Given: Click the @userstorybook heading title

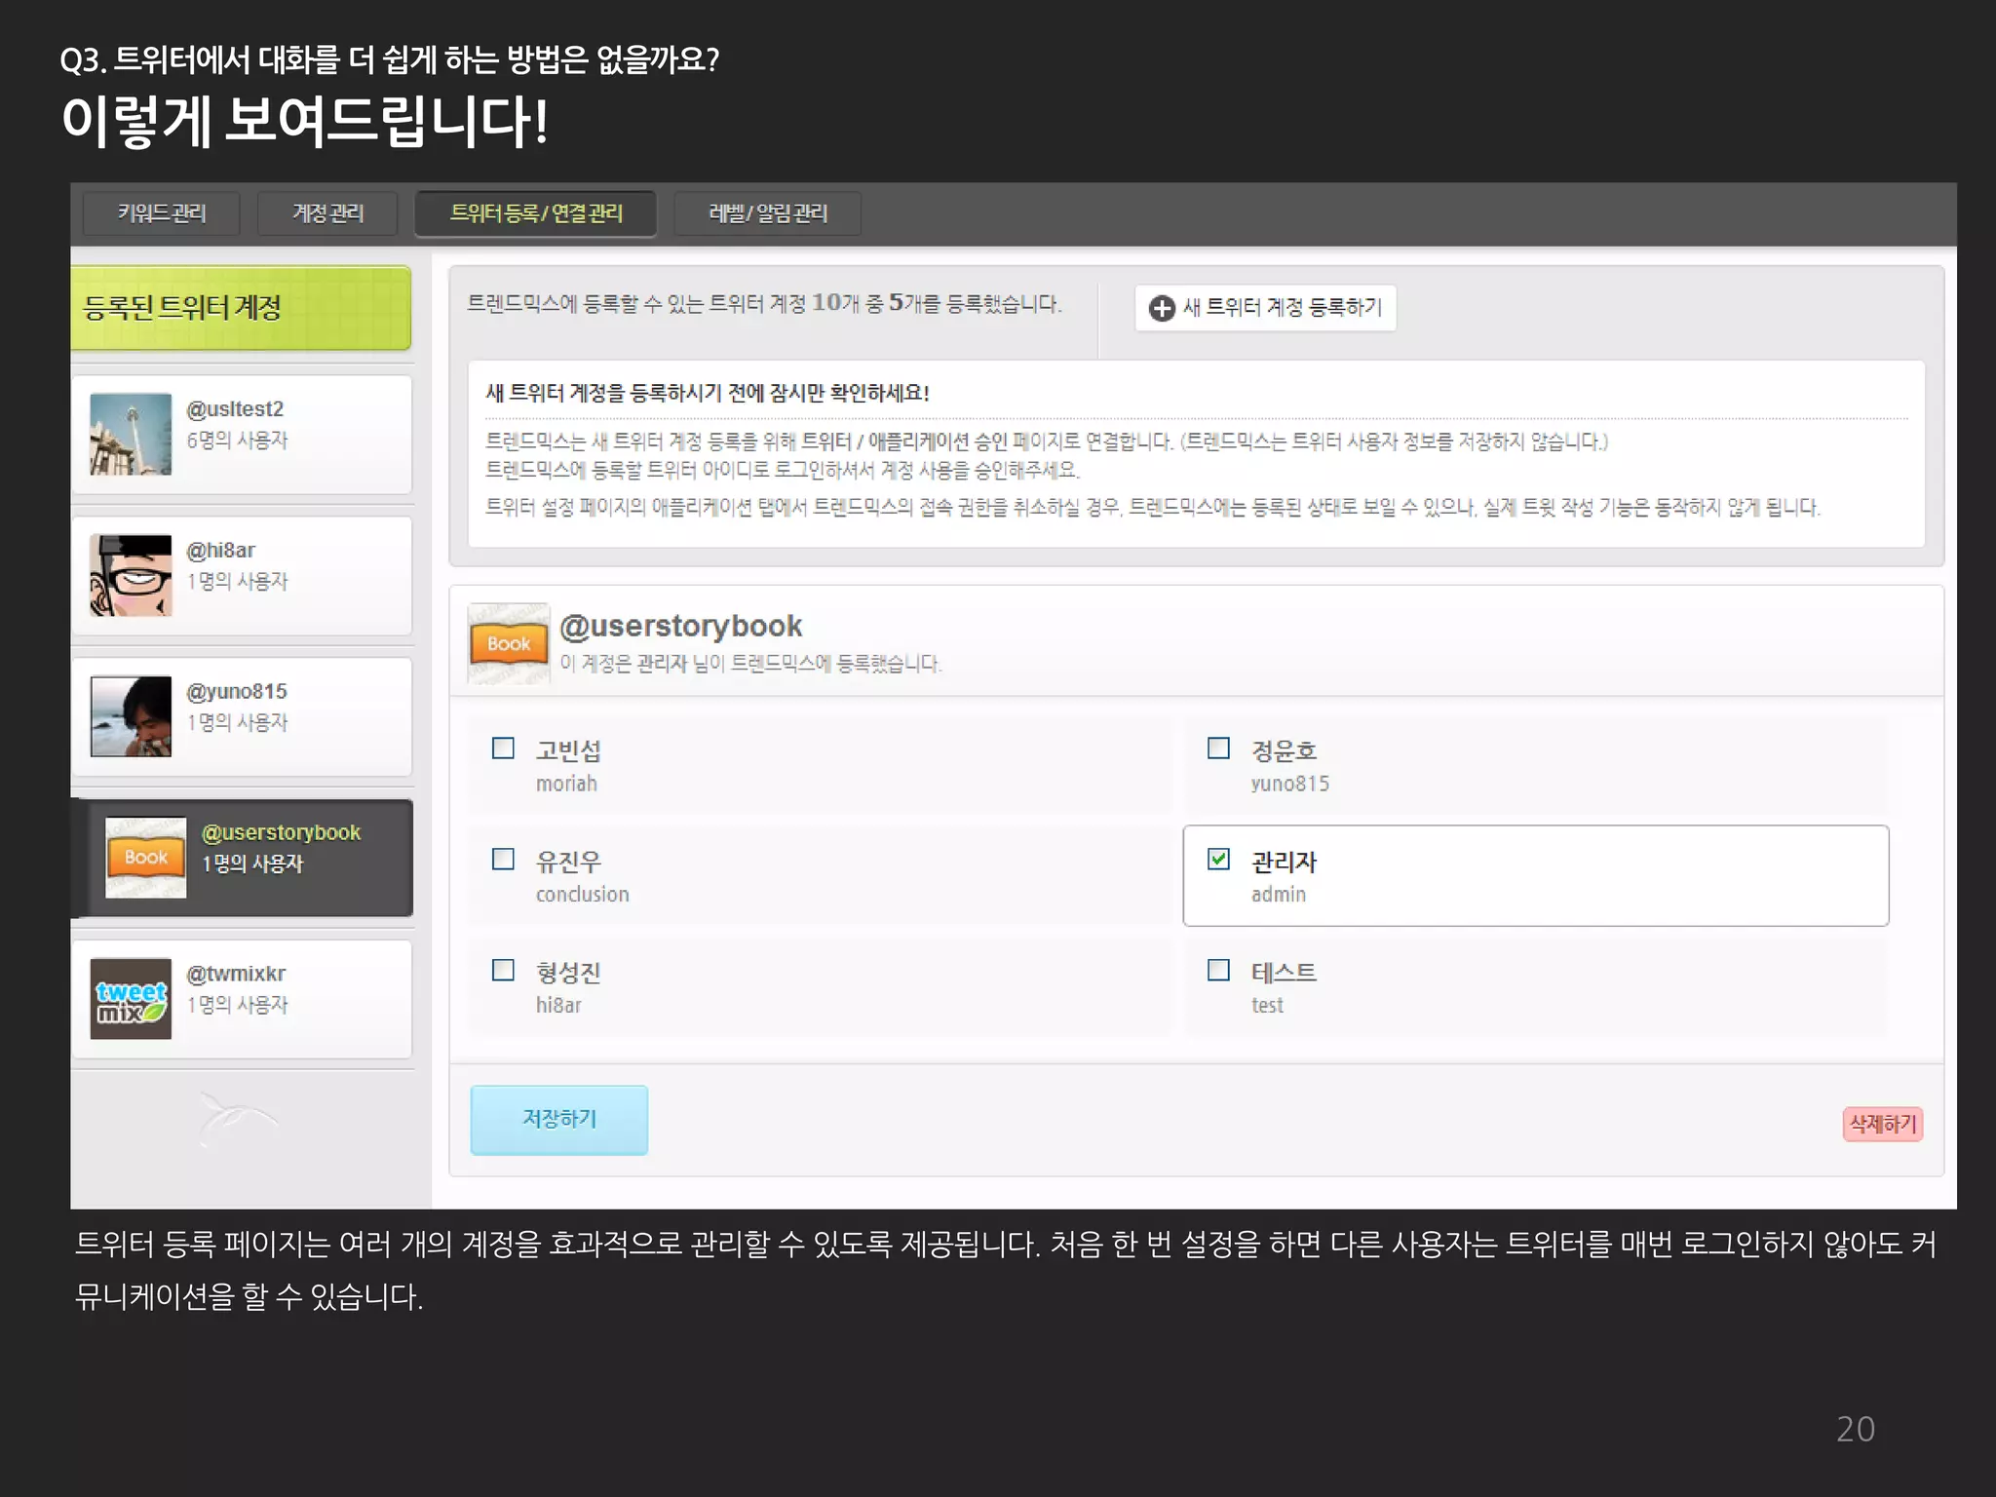Looking at the screenshot, I should coord(681,627).
